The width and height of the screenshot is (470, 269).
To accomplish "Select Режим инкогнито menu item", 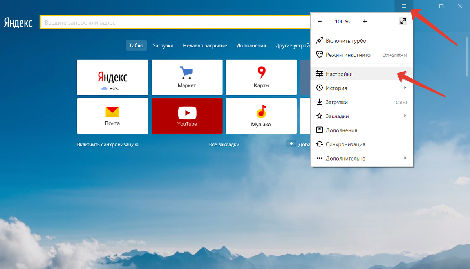I will 362,55.
